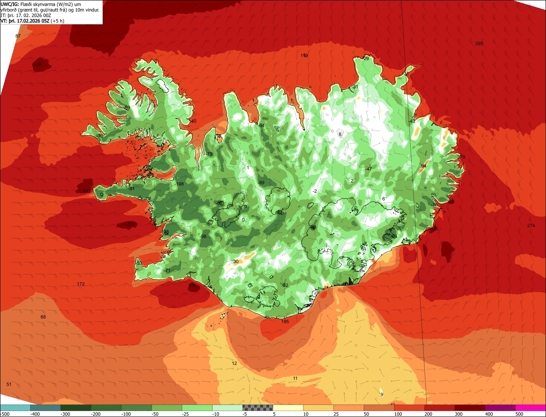Pick the -50 to -25 green legend swatch
The image size is (546, 417).
pyautogui.click(x=166, y=408)
